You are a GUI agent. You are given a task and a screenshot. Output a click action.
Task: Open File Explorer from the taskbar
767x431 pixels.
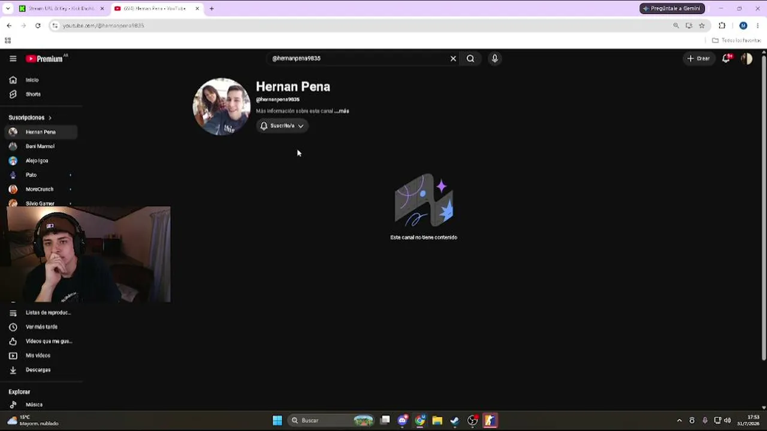click(x=437, y=420)
